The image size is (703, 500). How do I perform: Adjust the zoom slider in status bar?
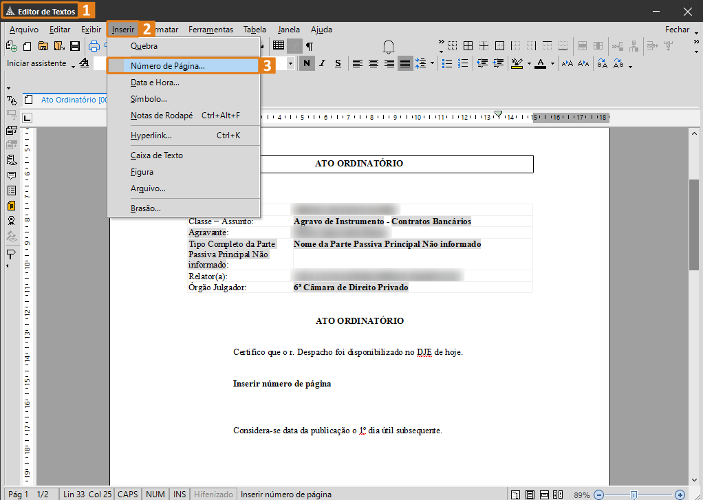634,494
